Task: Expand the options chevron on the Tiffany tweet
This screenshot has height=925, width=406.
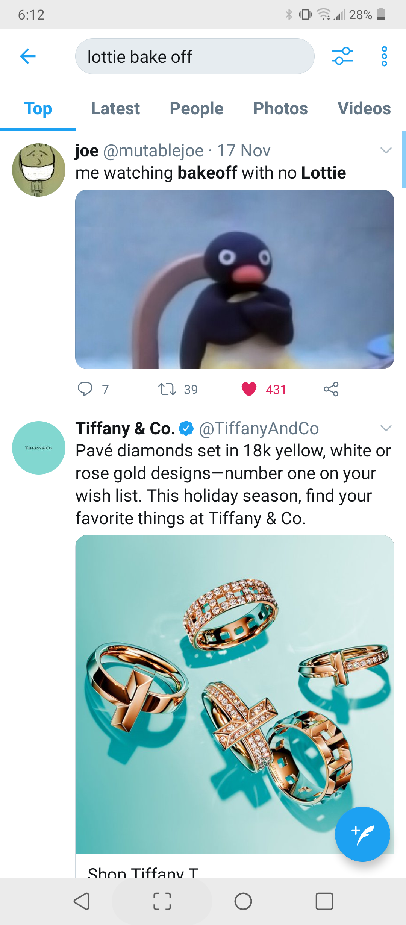Action: (x=386, y=428)
